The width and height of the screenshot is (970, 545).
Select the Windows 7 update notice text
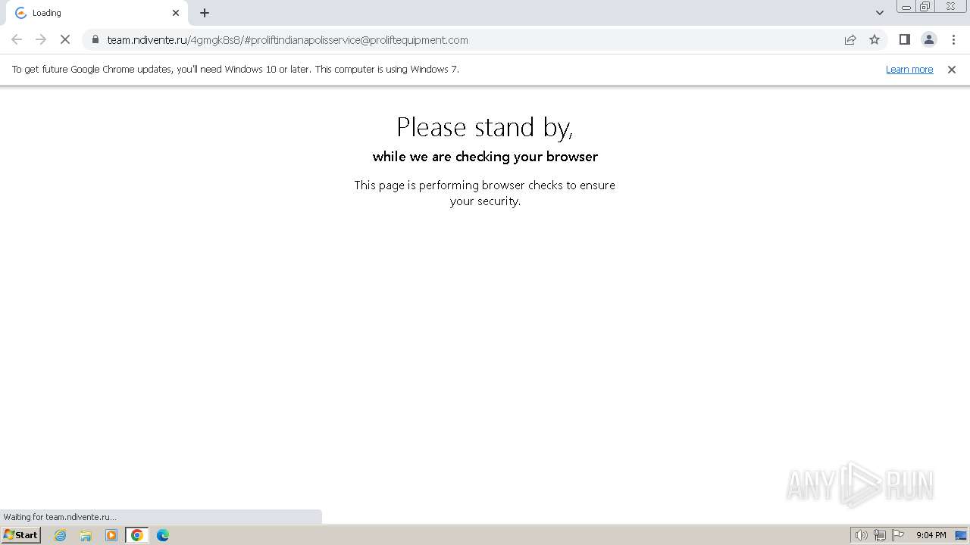236,70
